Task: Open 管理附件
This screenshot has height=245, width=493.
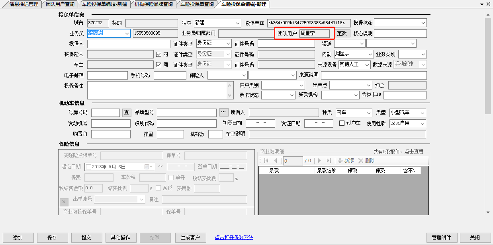Action: 442,237
